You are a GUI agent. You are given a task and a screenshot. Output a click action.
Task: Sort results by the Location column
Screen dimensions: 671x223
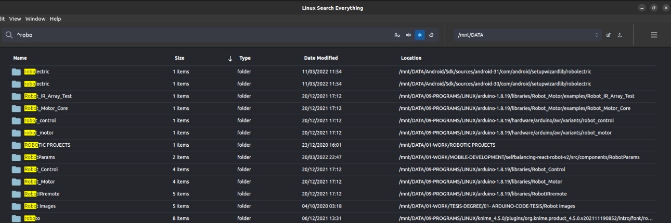click(411, 58)
